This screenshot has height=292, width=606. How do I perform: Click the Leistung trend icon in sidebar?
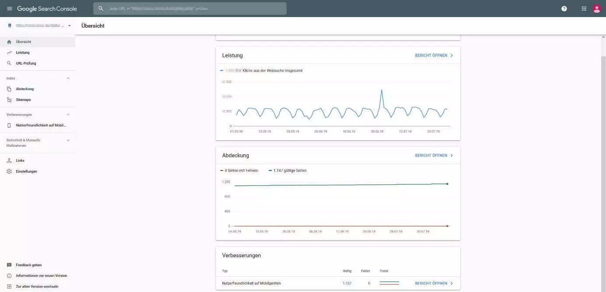(9, 52)
